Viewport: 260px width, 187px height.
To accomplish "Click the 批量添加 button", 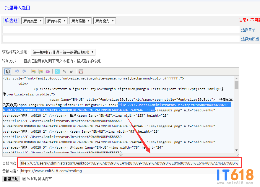I will 11,179.
